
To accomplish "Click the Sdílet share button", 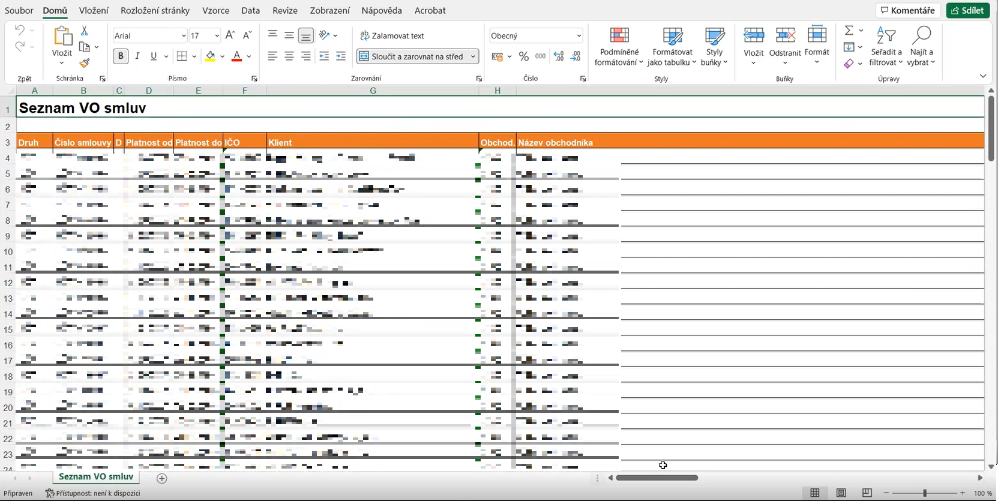I will tap(967, 10).
